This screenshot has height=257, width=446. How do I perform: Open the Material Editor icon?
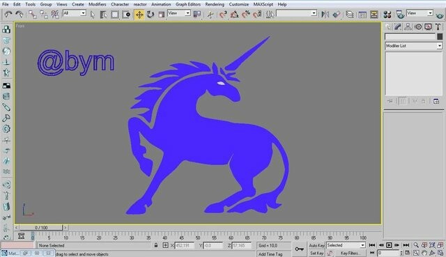pyautogui.click(x=387, y=14)
